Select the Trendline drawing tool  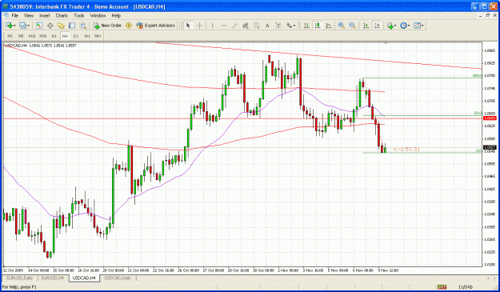pyautogui.click(x=234, y=26)
